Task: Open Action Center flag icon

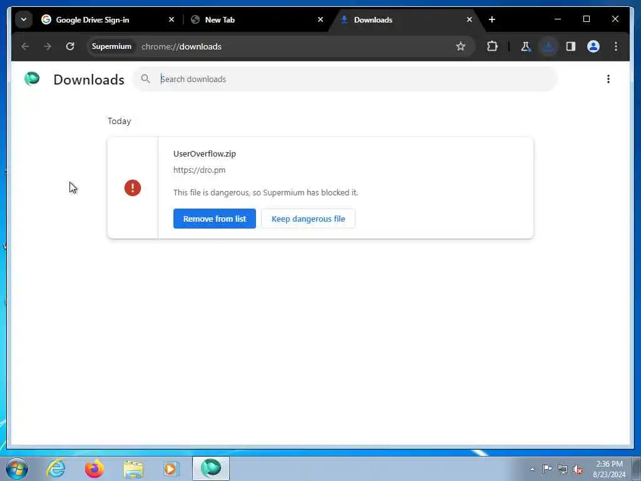Action: pyautogui.click(x=547, y=469)
